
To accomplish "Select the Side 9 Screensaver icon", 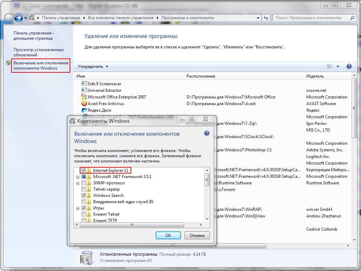I will click(84, 83).
